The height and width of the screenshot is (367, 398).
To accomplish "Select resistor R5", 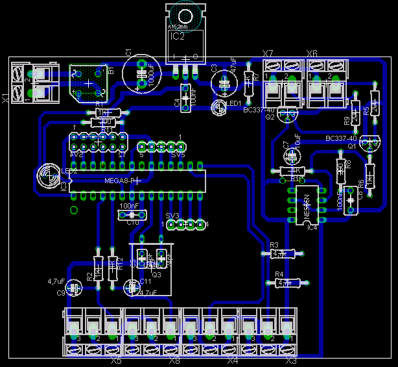I will pyautogui.click(x=375, y=103).
